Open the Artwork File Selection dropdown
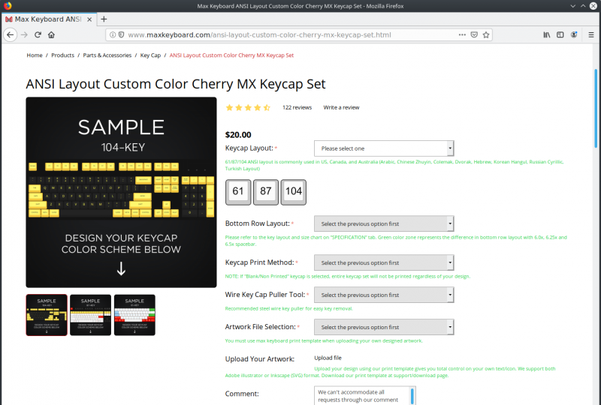The width and height of the screenshot is (601, 405). (384, 327)
